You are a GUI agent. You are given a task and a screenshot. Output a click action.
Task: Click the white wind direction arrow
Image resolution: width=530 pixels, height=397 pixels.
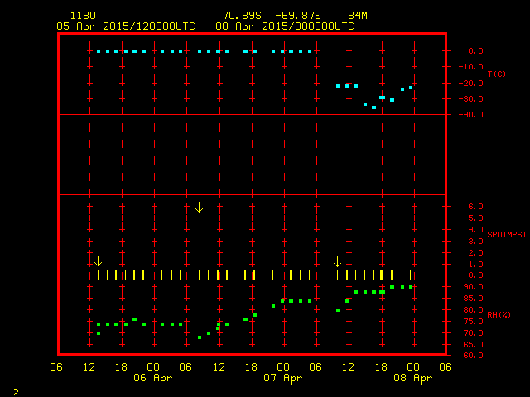[x=337, y=261]
